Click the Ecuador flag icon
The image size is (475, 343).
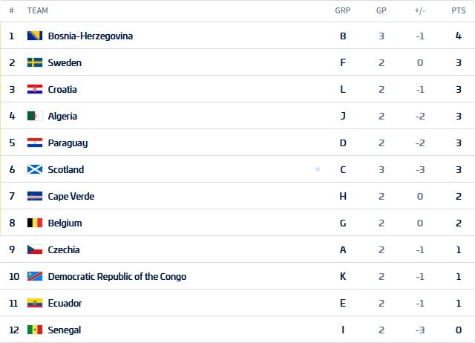[x=35, y=303]
